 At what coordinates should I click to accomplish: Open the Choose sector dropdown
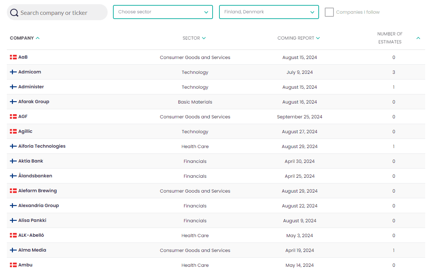tap(163, 12)
